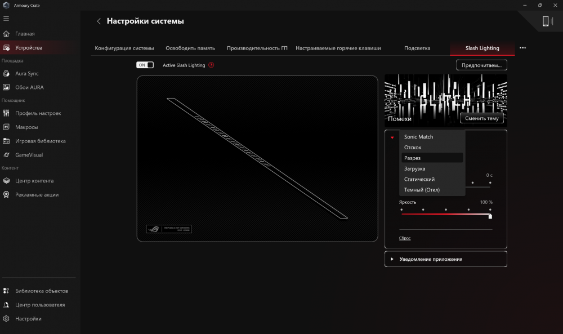Click the GameVisual icon

(6, 155)
